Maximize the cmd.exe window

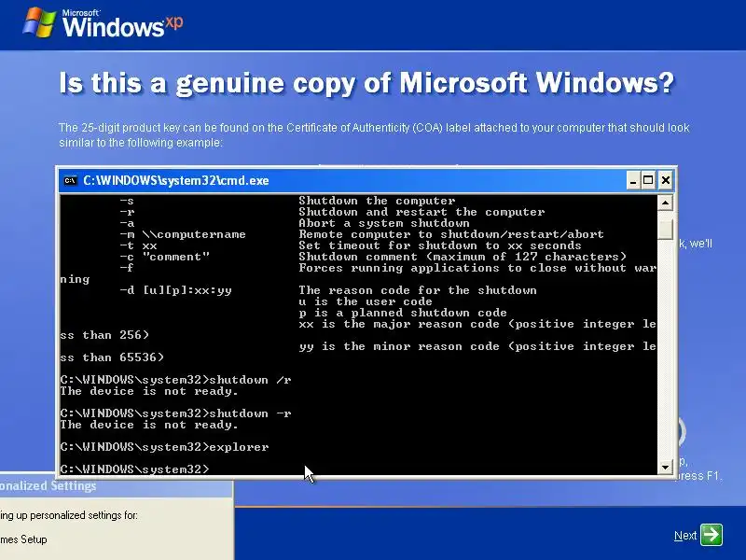tap(648, 180)
